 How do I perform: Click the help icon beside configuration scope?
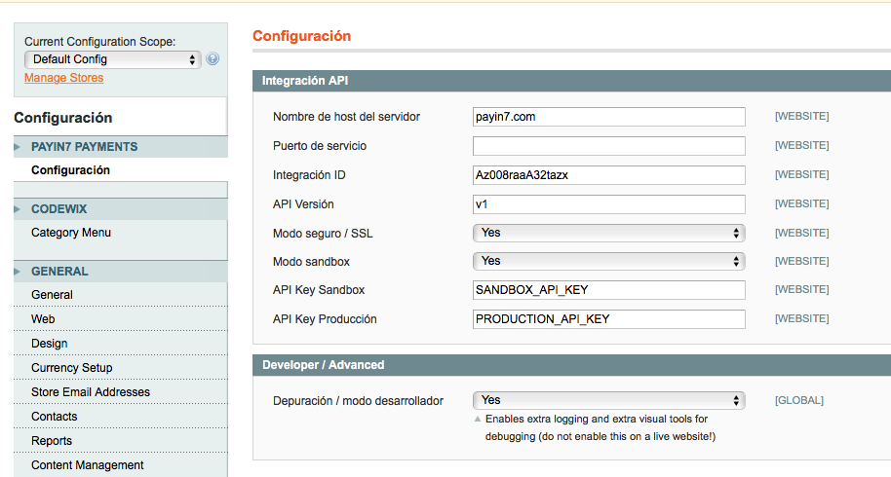213,59
